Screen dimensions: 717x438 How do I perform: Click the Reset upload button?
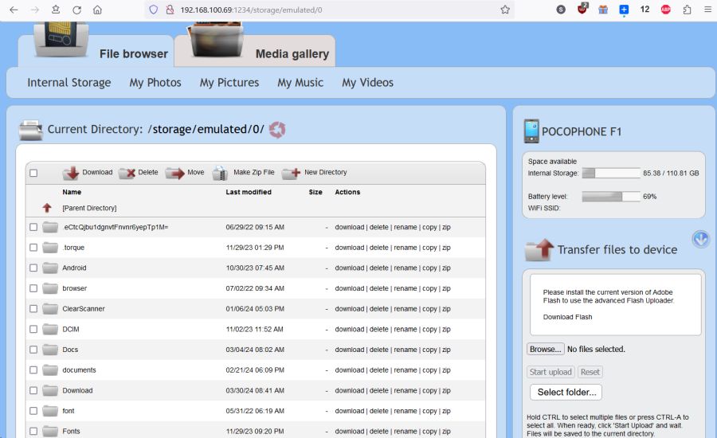590,372
